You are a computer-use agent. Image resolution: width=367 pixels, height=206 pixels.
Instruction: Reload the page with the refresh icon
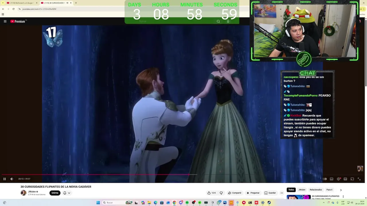point(13,9)
